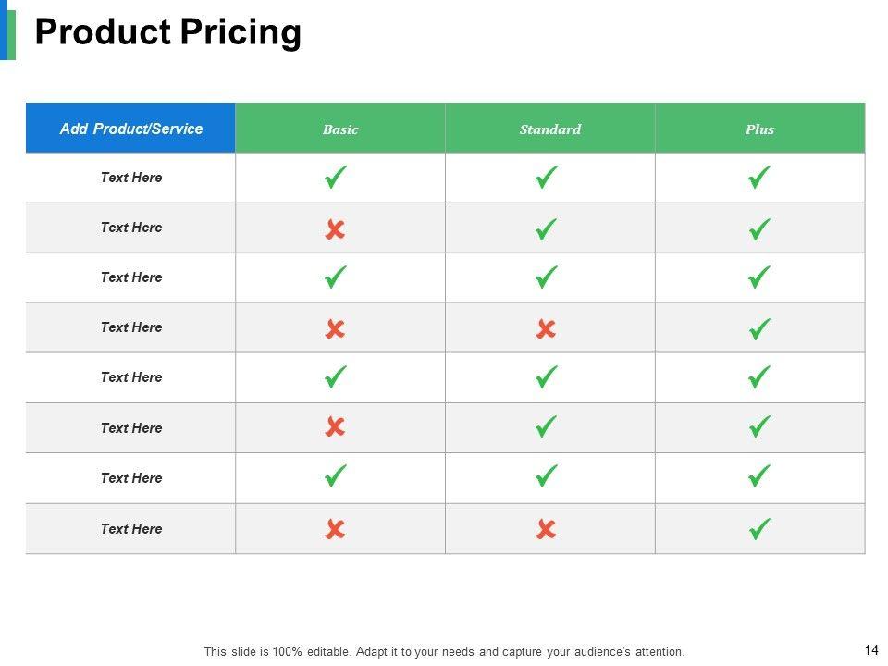888x666 pixels.
Task: Click the red cross in Basic column, sixth row
Action: [336, 426]
